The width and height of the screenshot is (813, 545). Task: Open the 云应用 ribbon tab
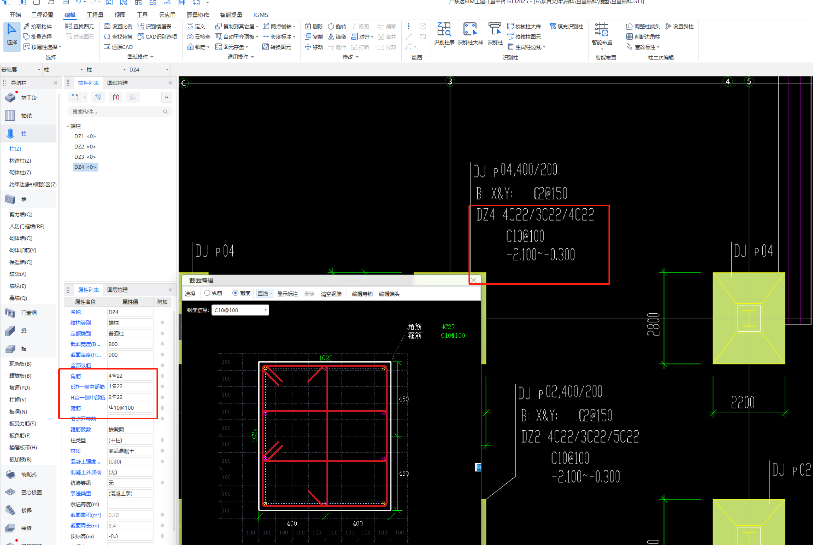coord(167,15)
